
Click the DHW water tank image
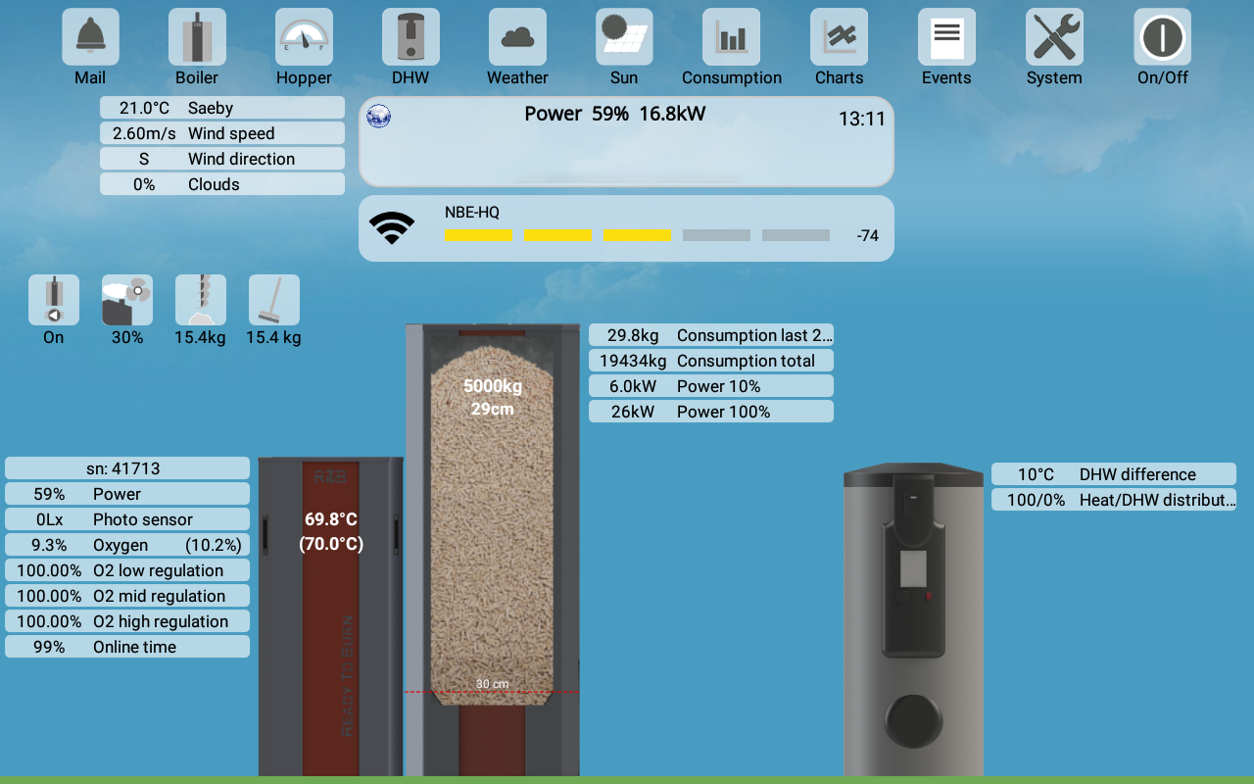tap(913, 619)
